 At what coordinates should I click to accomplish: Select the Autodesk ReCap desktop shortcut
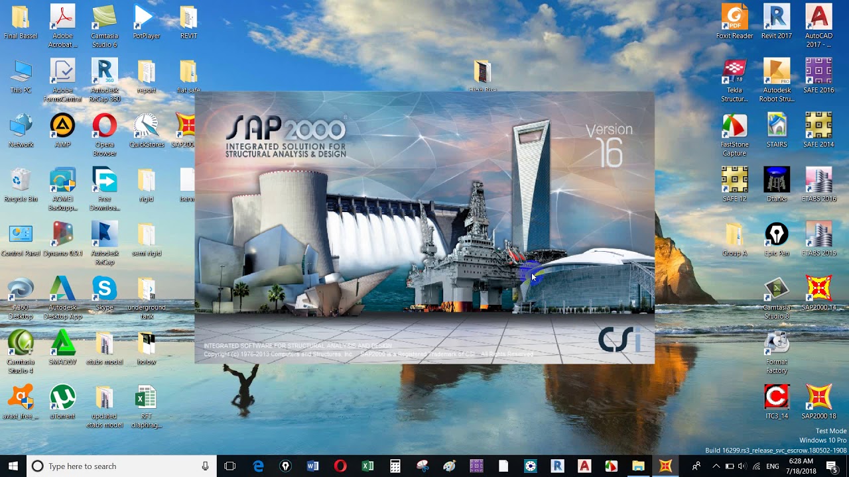pos(104,243)
